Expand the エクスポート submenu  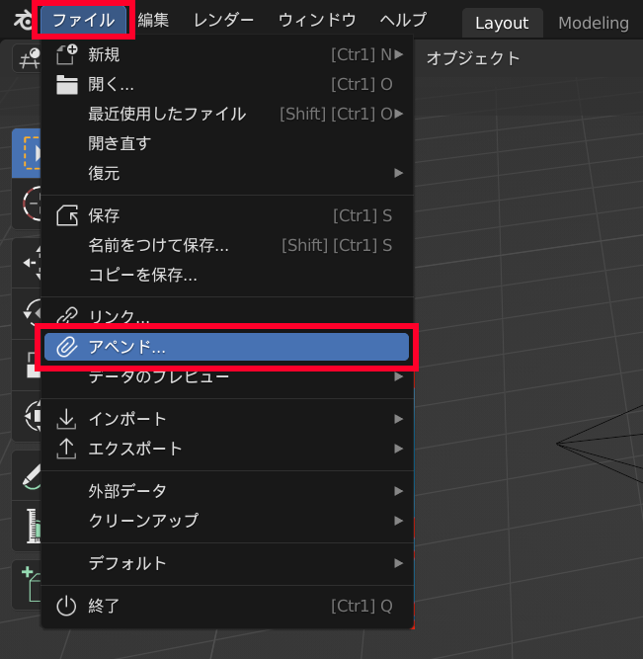coord(227,449)
